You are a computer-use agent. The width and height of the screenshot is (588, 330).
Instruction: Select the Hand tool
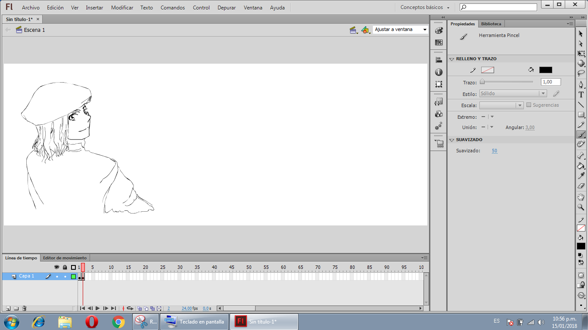pos(581,197)
